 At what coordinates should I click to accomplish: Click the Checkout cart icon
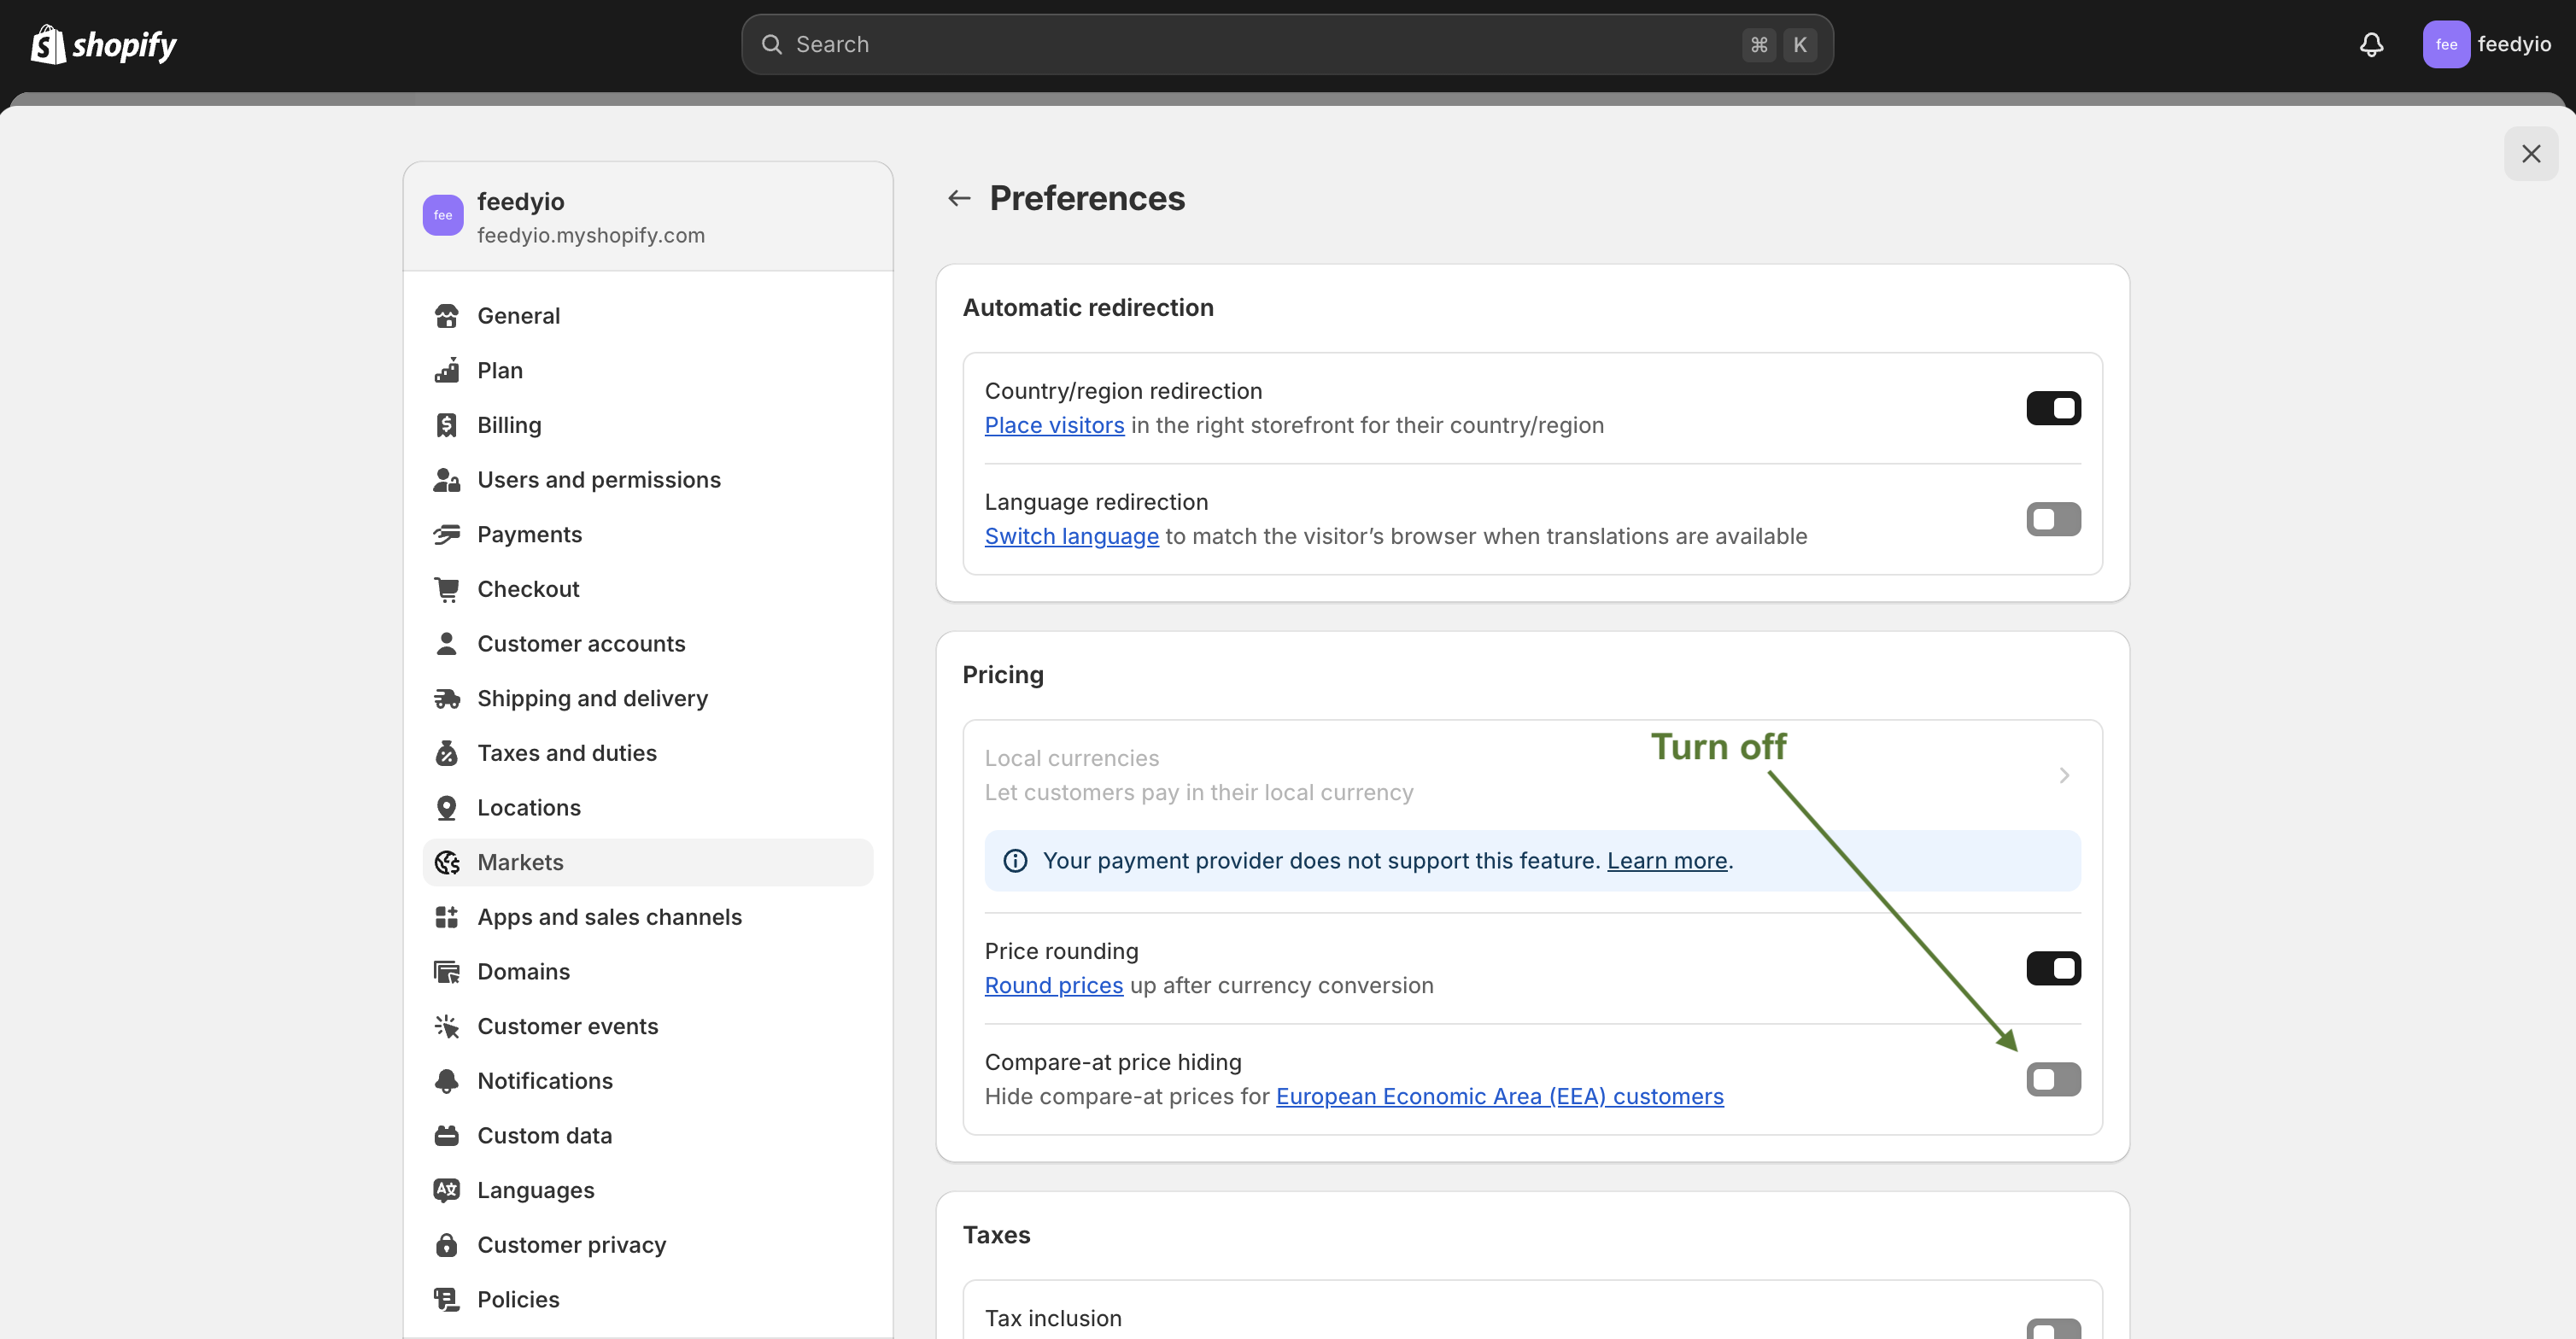446,589
